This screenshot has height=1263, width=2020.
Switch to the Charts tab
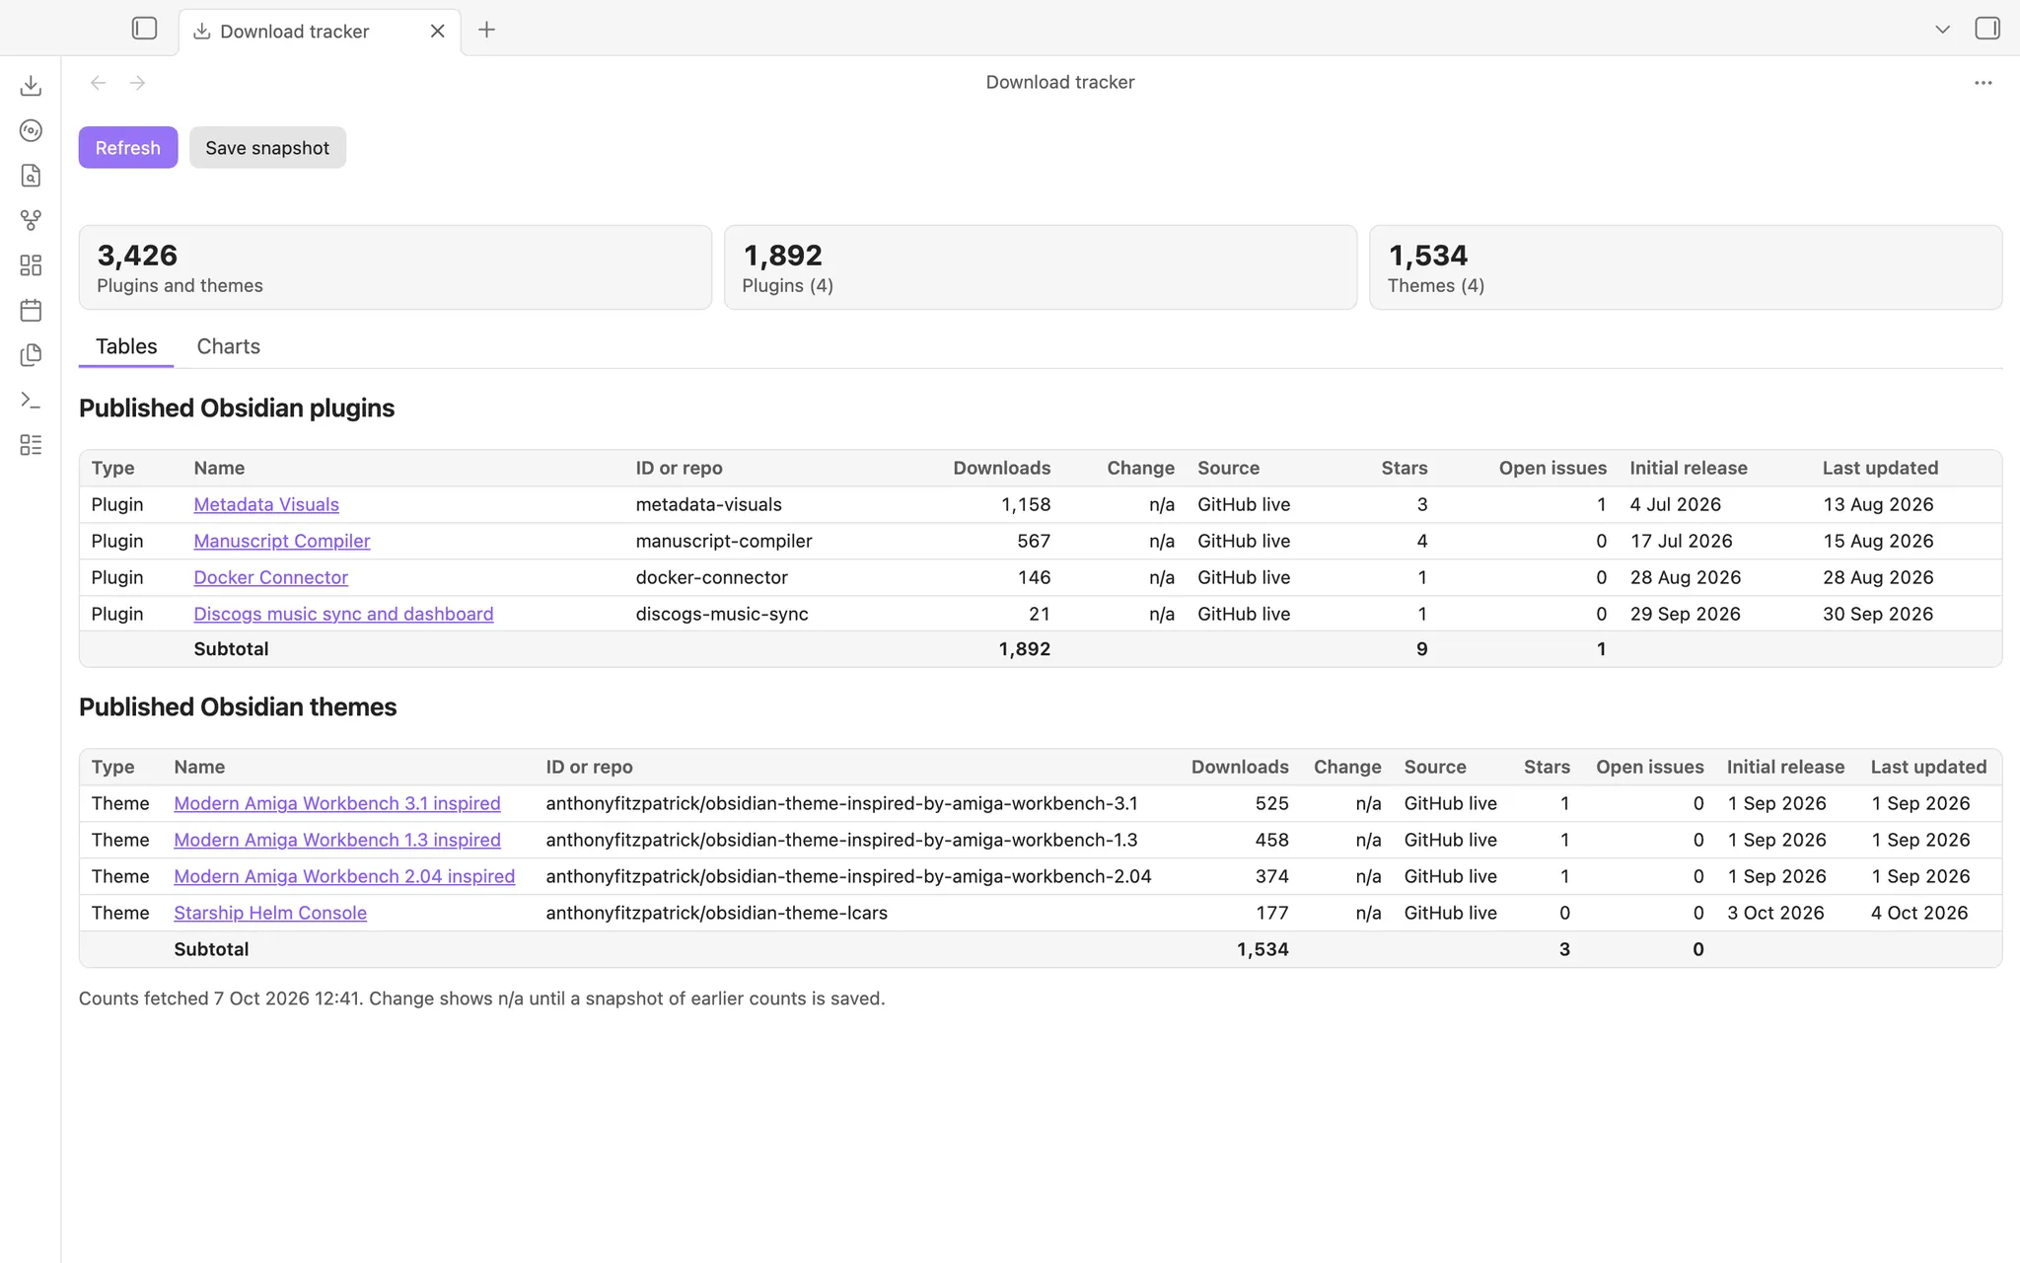coord(228,346)
